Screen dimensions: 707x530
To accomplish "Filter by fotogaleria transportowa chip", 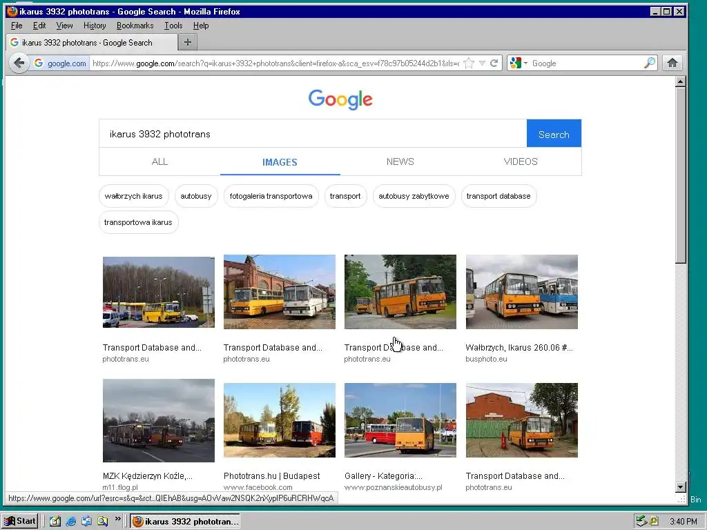I will point(271,196).
